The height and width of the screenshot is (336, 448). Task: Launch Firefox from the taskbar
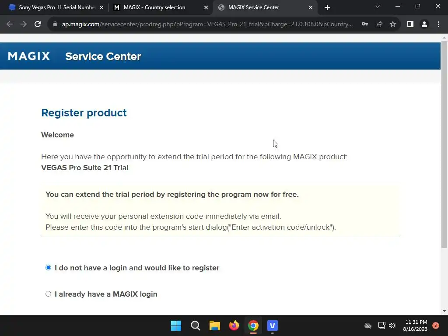[234, 325]
